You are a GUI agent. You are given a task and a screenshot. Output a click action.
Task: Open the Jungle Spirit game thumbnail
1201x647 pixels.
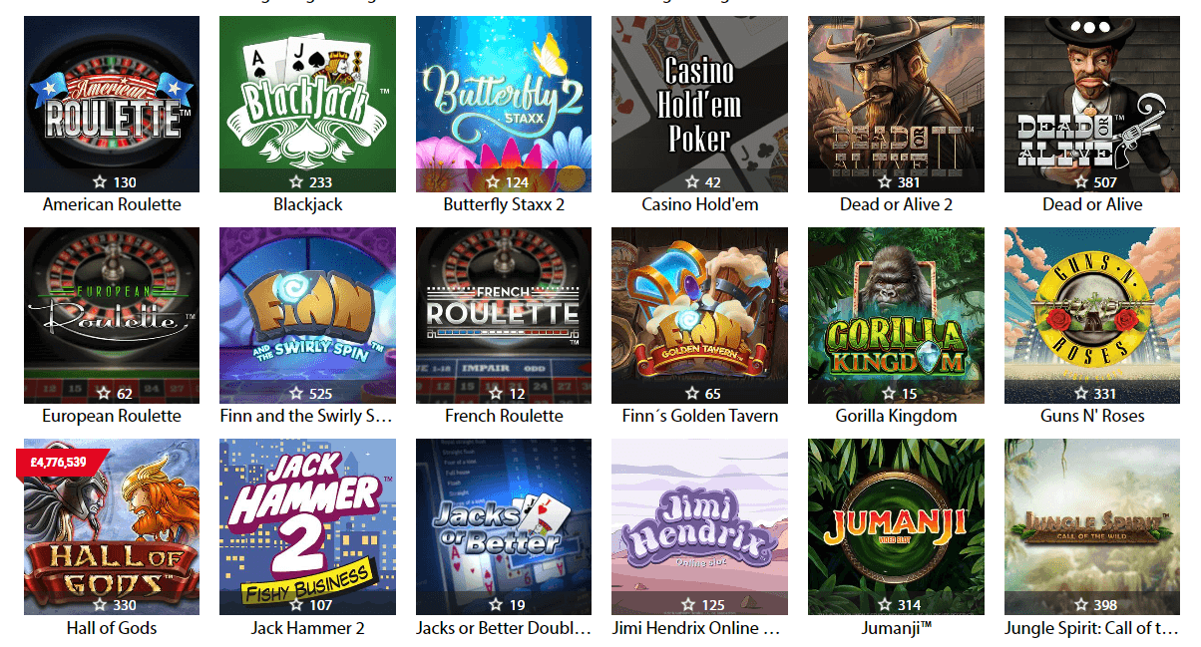(x=1092, y=526)
